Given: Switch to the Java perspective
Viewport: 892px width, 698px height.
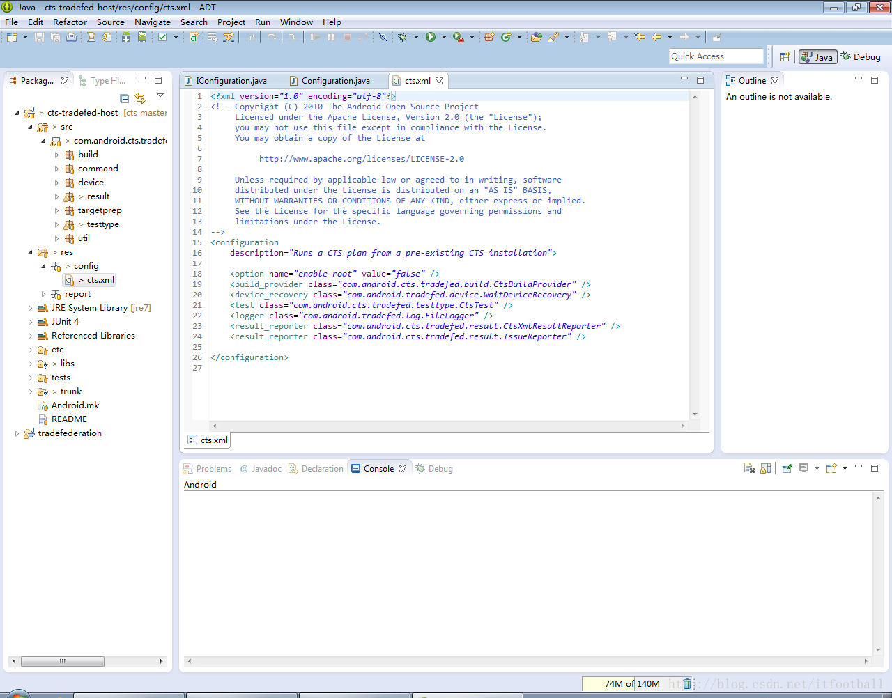Looking at the screenshot, I should click(817, 57).
